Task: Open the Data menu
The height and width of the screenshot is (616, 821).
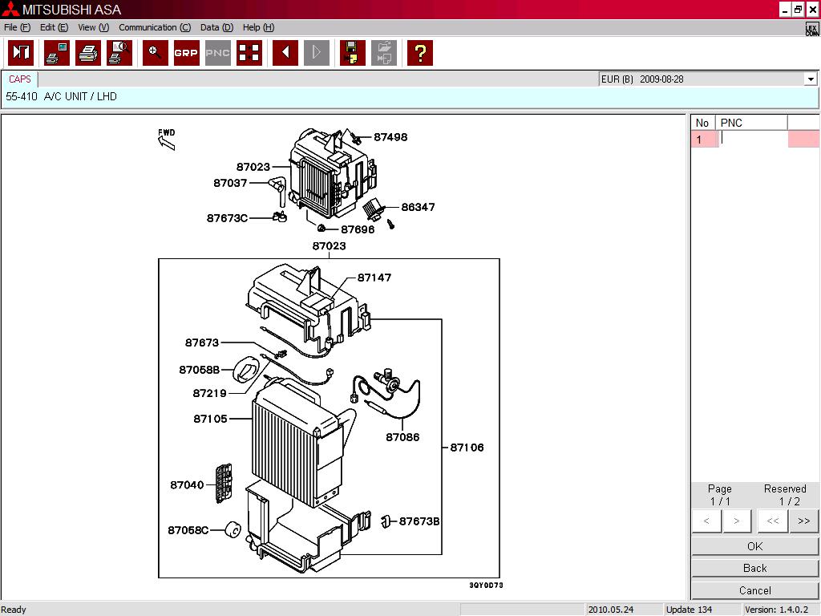Action: click(216, 27)
